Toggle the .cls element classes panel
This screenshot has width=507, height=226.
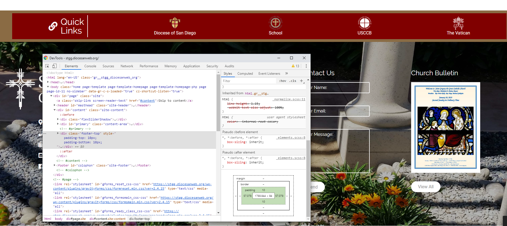[293, 81]
